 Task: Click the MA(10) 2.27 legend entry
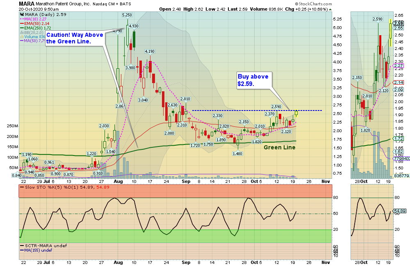tap(35, 19)
